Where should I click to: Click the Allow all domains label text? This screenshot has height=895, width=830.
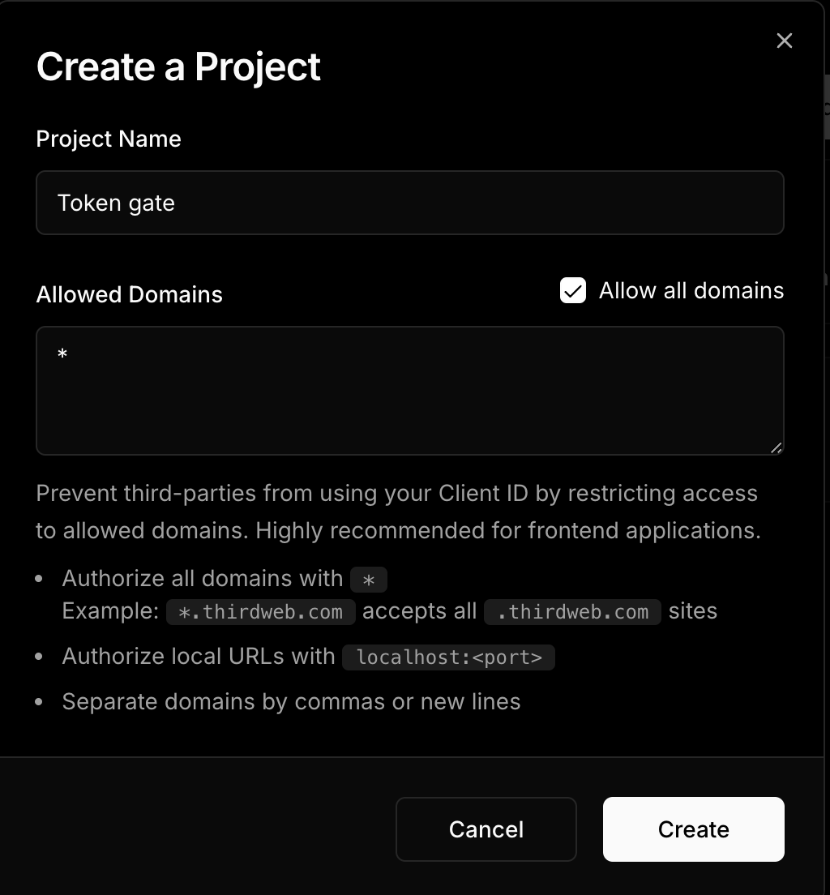tap(691, 290)
